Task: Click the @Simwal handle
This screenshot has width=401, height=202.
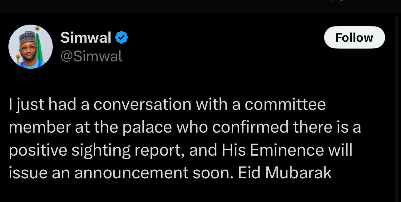Action: point(91,56)
